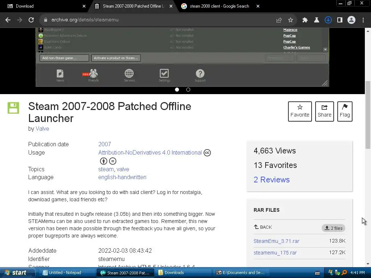Click the Creative Commons CC icon
The image size is (371, 278).
click(x=207, y=153)
